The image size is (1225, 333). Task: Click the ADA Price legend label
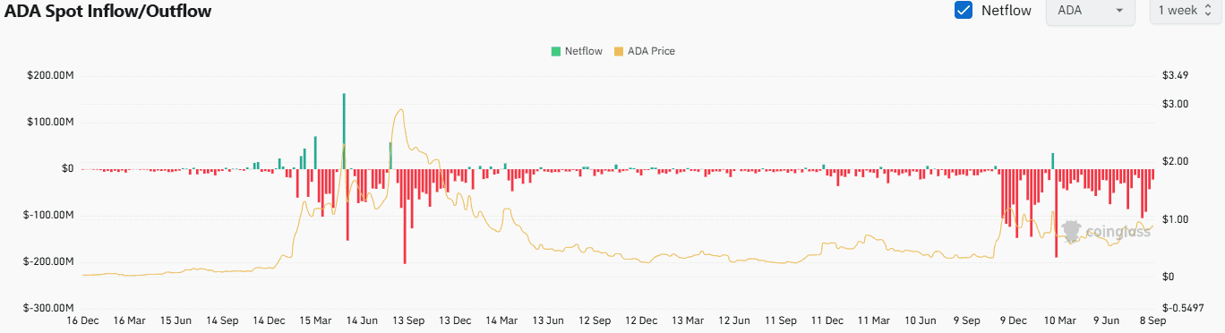tap(651, 51)
